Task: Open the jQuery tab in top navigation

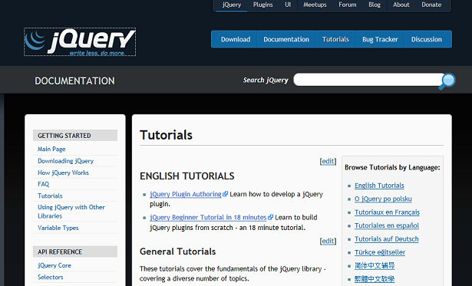Action: (232, 5)
